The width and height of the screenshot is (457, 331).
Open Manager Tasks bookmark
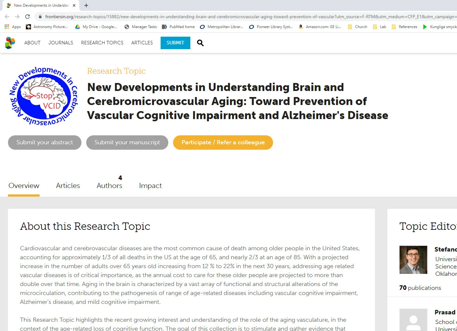(141, 27)
